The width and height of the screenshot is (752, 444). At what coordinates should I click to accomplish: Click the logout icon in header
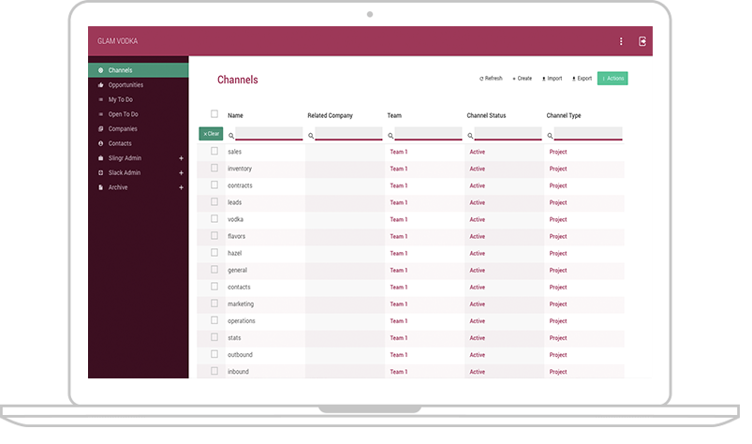pos(642,41)
